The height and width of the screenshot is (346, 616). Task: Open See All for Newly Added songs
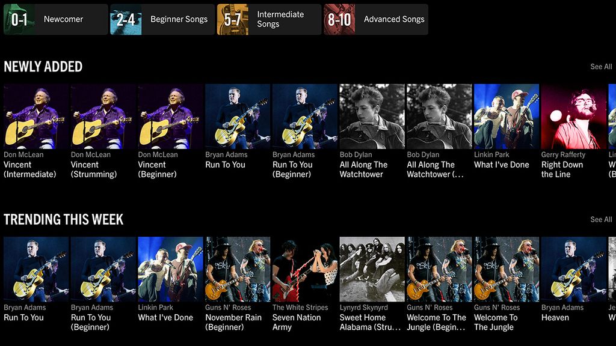click(x=601, y=67)
